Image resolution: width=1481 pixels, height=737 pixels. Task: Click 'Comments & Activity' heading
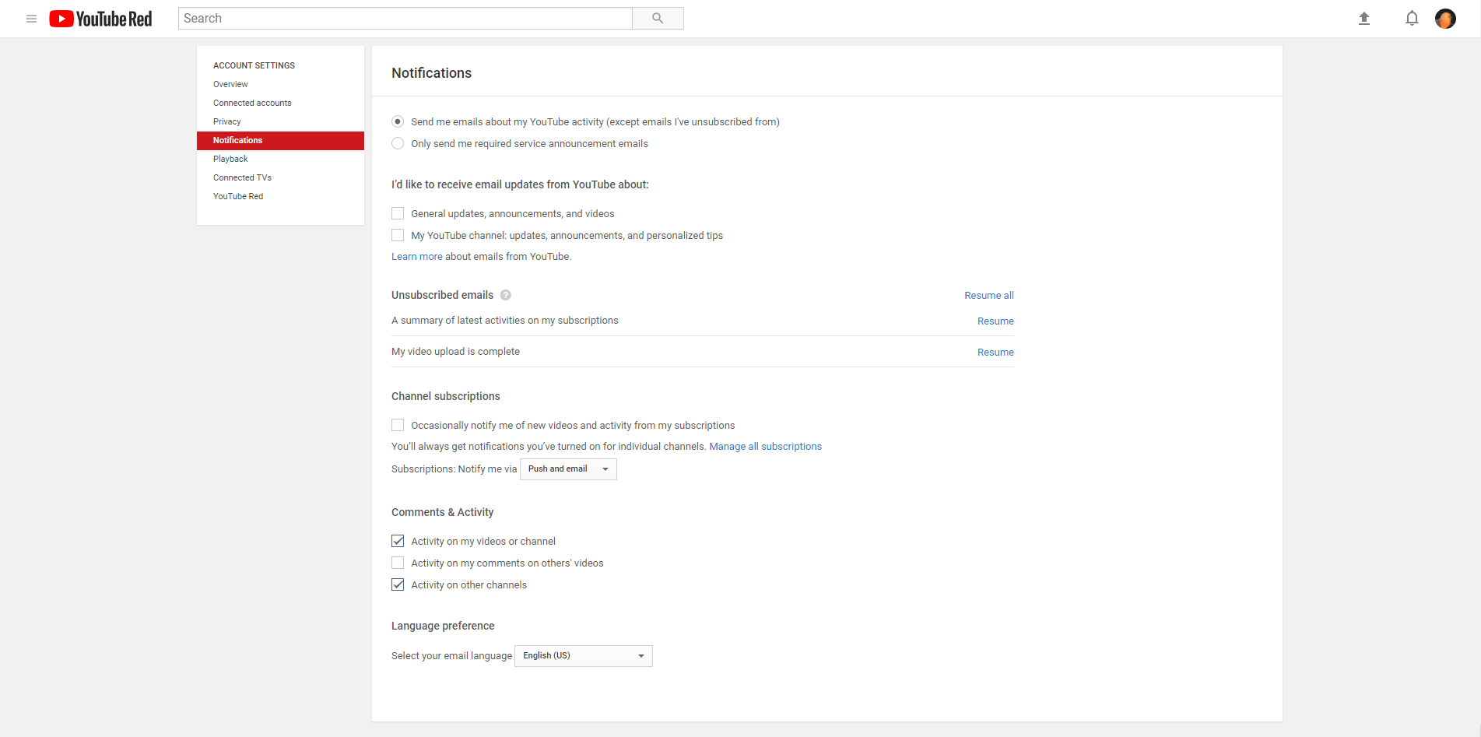tap(442, 512)
